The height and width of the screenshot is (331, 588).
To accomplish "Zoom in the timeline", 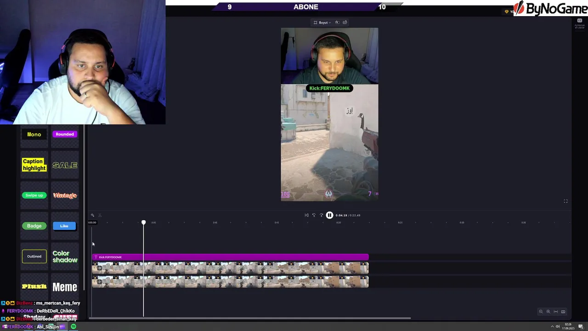I will point(548,312).
